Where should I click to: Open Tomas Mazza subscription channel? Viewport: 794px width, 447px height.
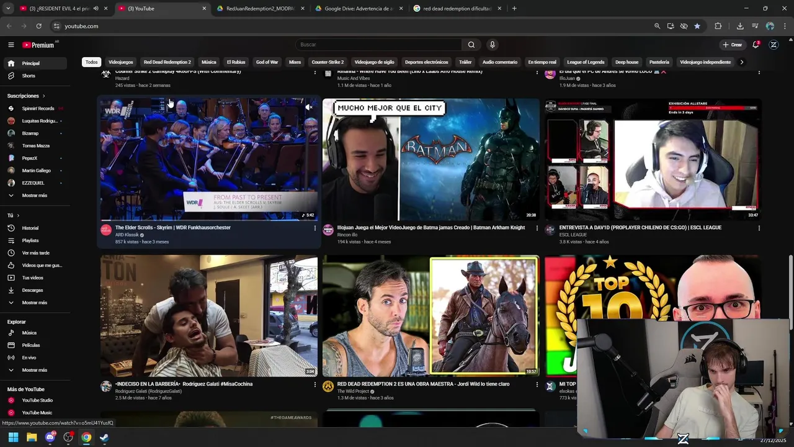pos(35,145)
